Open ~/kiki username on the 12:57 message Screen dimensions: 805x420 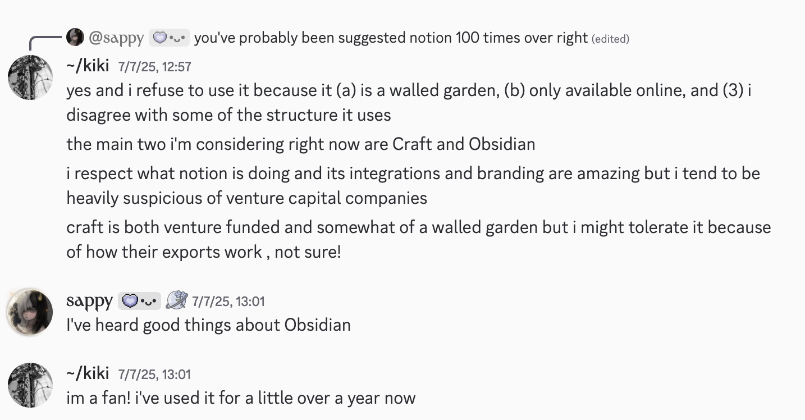88,66
